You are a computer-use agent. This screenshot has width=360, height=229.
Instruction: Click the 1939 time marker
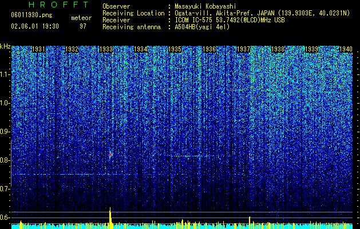[x=312, y=49]
